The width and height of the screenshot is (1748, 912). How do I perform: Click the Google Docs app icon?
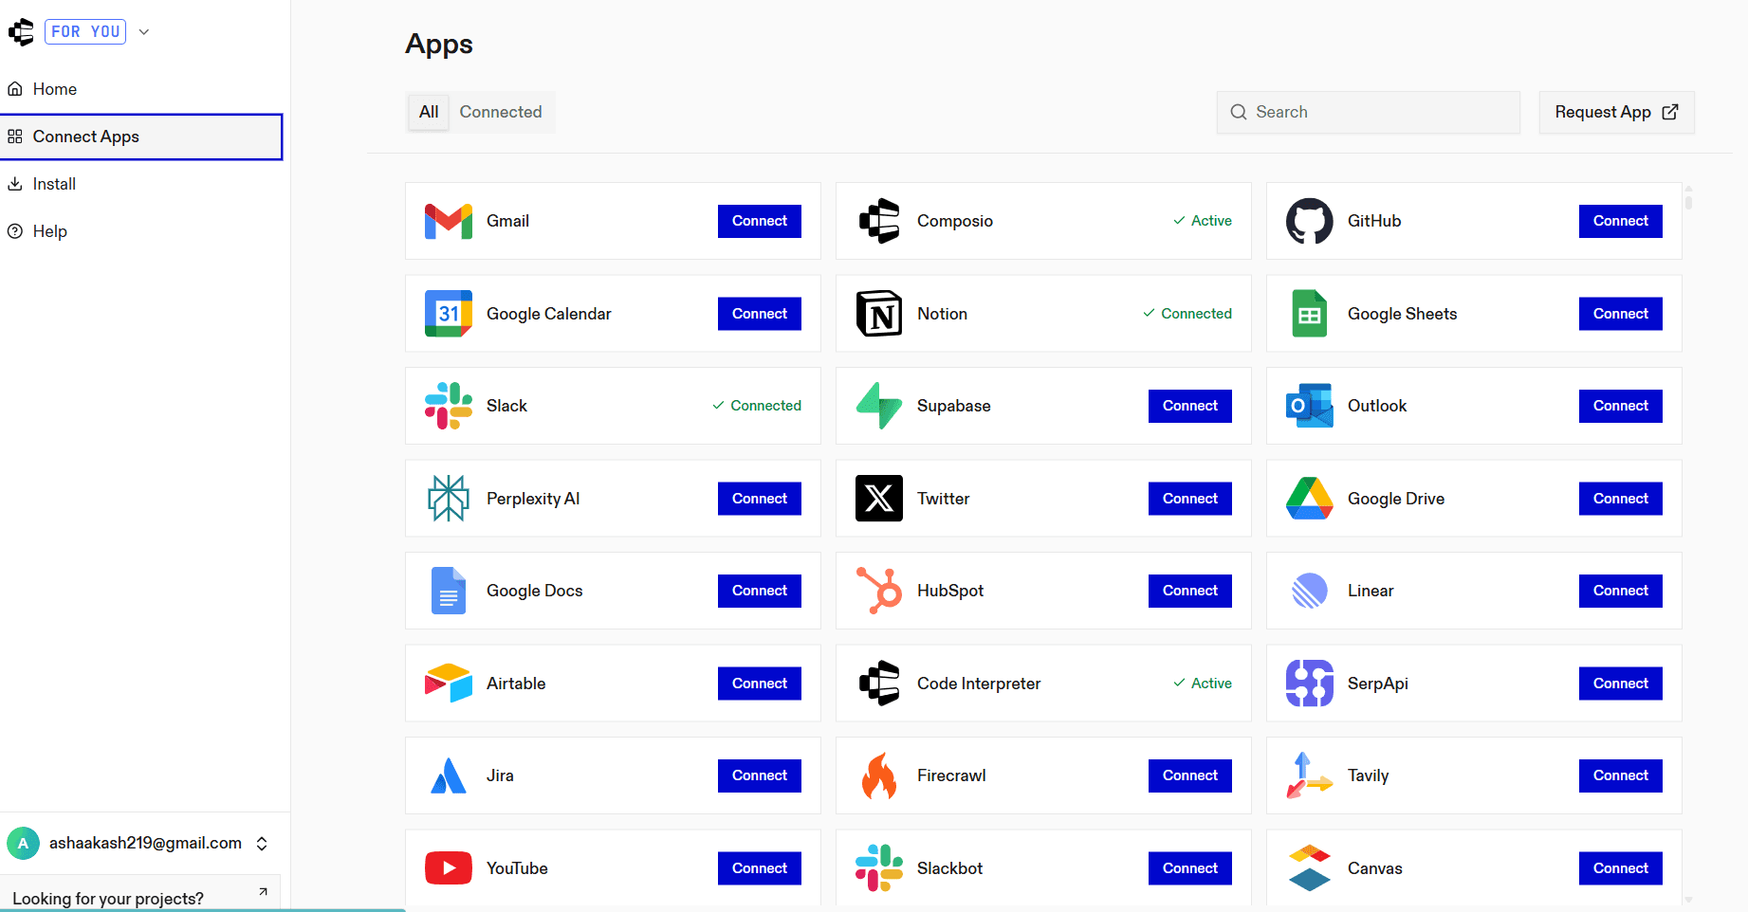click(x=449, y=591)
